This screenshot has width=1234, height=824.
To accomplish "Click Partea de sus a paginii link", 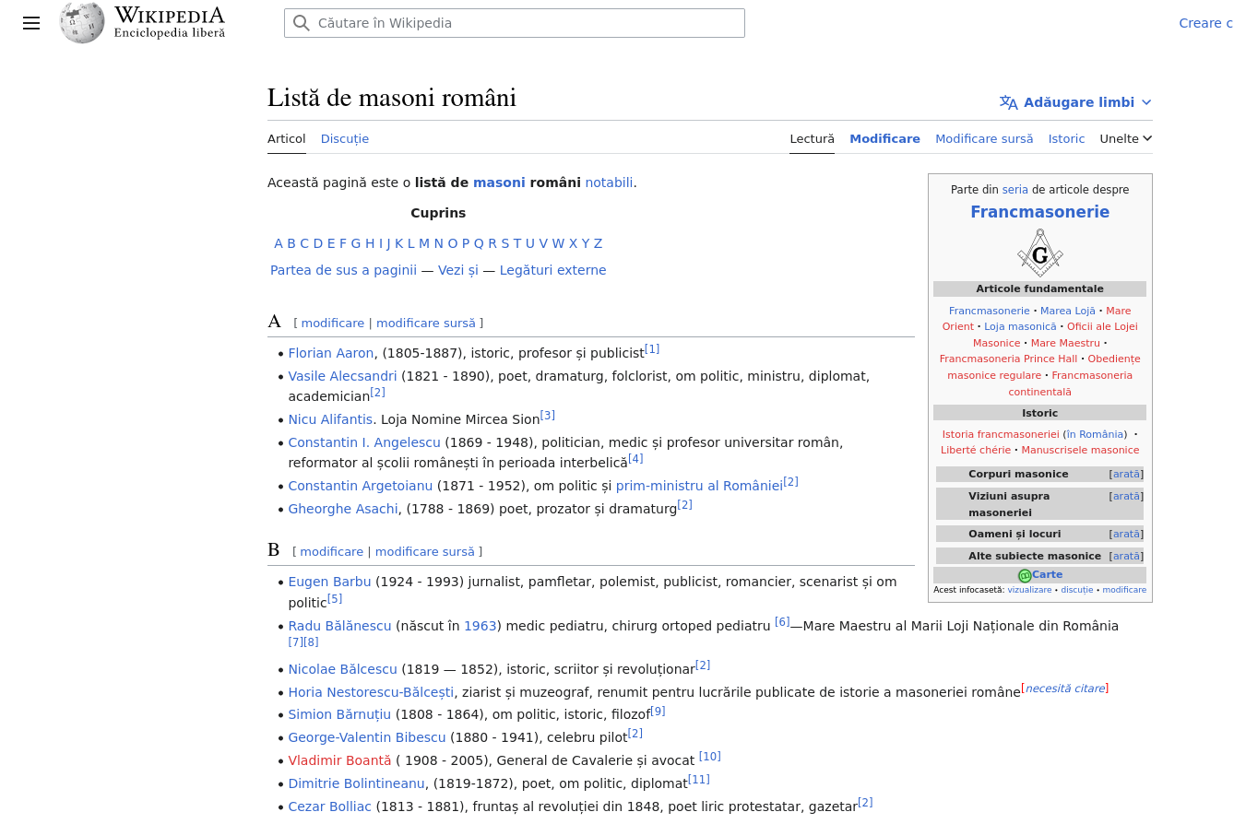I will click(343, 270).
